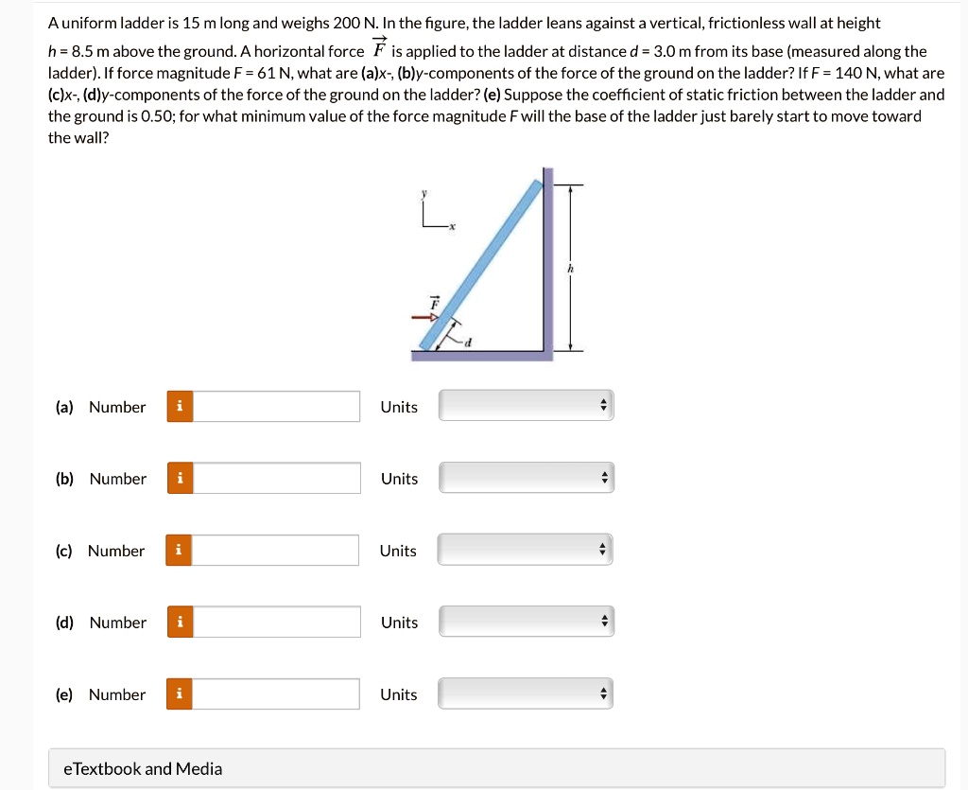The height and width of the screenshot is (790, 968).
Task: Click the Number input field for part (e)
Action: click(274, 693)
